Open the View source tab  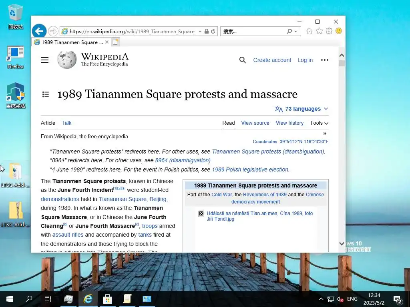pos(255,123)
